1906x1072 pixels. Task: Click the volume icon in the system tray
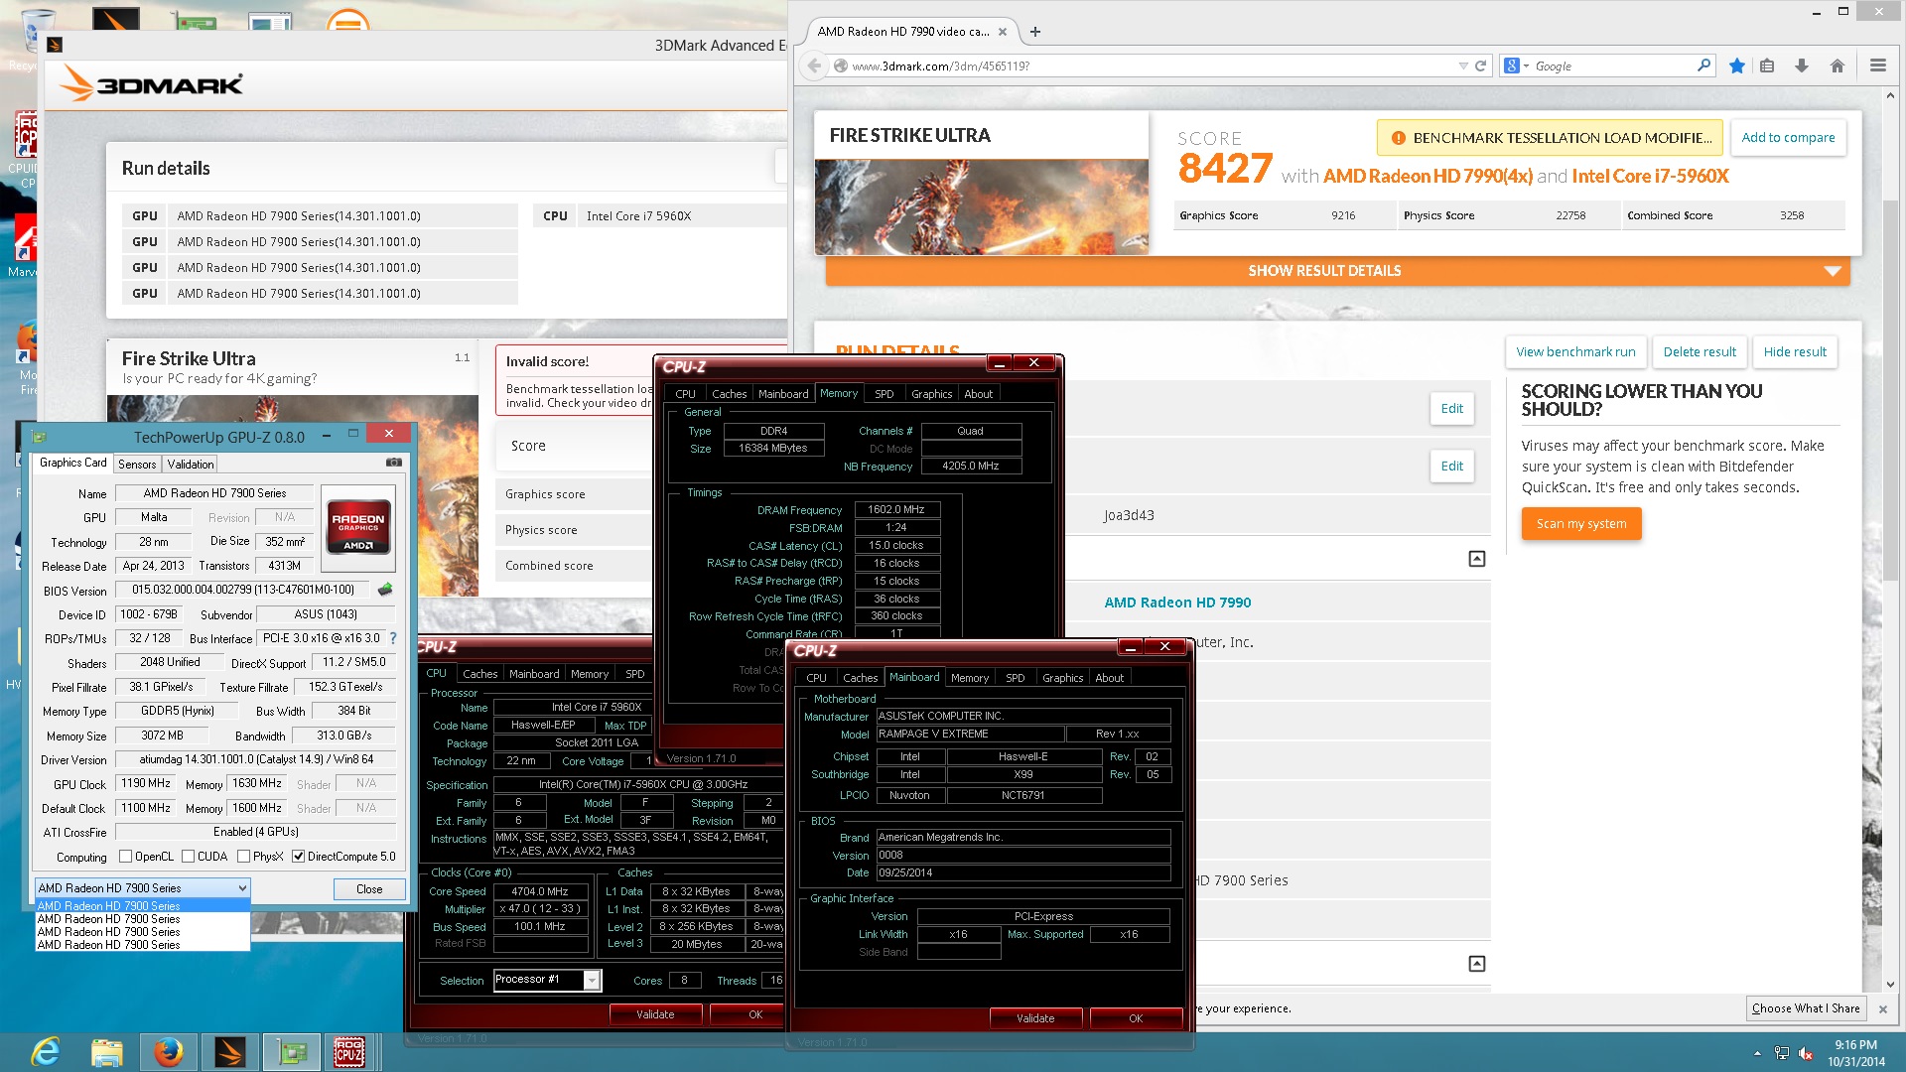coord(1806,1053)
